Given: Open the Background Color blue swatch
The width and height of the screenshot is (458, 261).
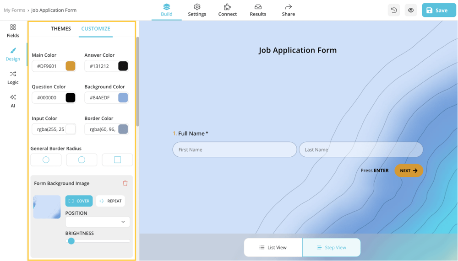Looking at the screenshot, I should pyautogui.click(x=123, y=98).
